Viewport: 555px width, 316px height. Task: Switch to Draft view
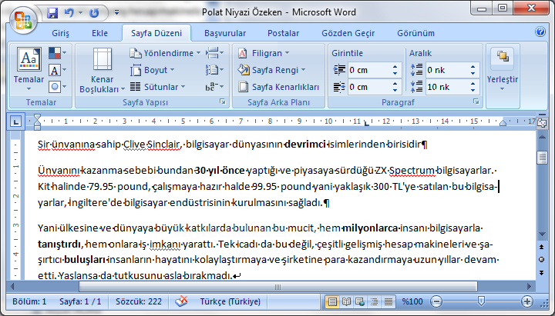pos(388,302)
